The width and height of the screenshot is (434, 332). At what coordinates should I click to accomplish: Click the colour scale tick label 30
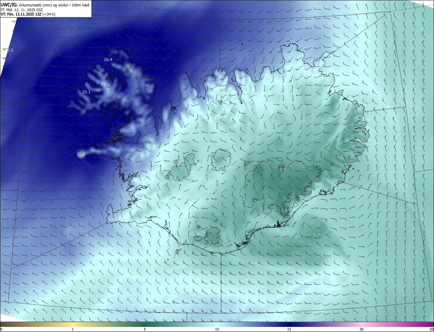[361, 329]
